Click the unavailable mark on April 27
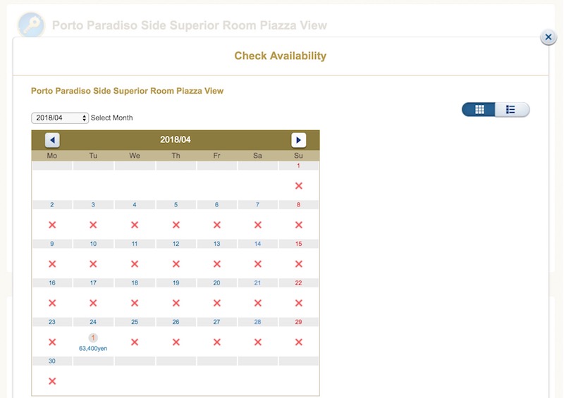 tap(217, 342)
